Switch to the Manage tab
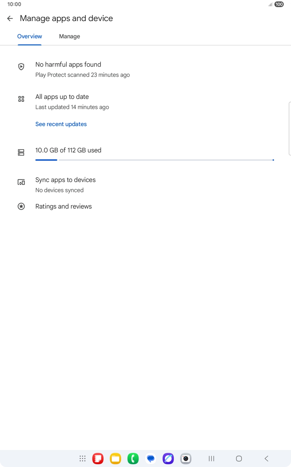291x467 pixels. point(69,36)
